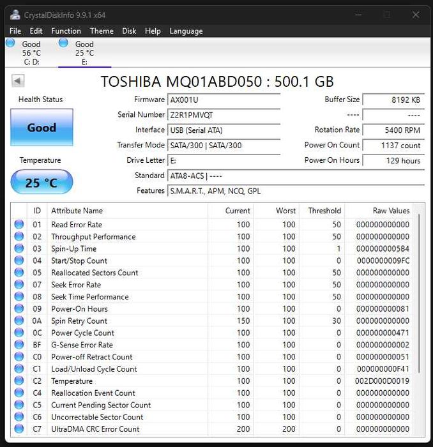Screen dimensions: 433x447
Task: Select raw value 000000000F41 for Load/Unload
Action: click(383, 369)
